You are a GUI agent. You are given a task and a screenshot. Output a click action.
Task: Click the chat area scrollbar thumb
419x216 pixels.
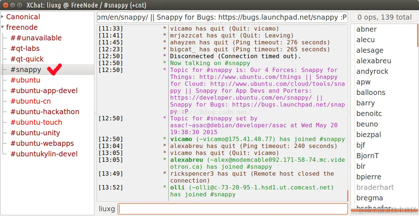click(347, 196)
